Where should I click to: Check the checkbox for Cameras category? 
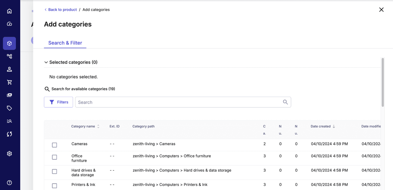[54, 145]
